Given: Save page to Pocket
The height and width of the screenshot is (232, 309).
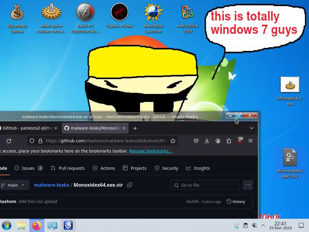Looking at the screenshot, I should click(196, 141).
